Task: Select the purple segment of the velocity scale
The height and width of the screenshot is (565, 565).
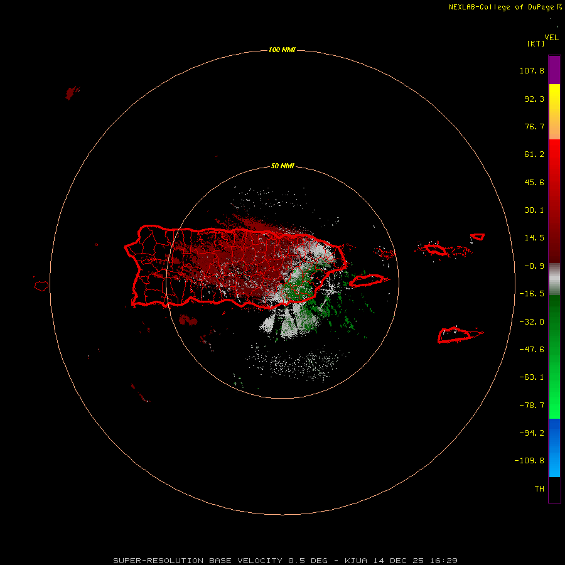Action: [x=554, y=70]
